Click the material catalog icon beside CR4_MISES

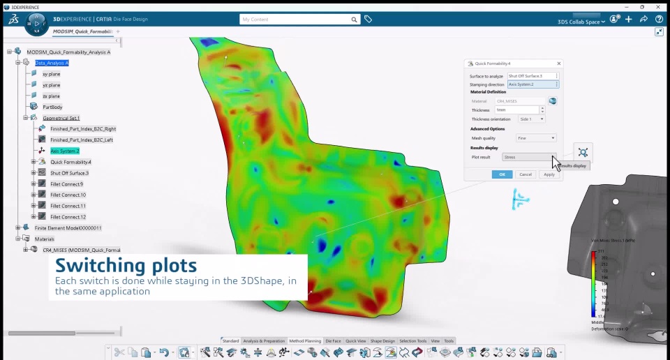[553, 101]
